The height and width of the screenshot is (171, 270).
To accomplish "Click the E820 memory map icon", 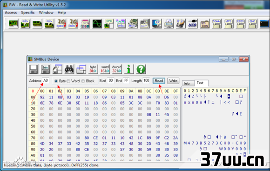I will (x=240, y=24).
